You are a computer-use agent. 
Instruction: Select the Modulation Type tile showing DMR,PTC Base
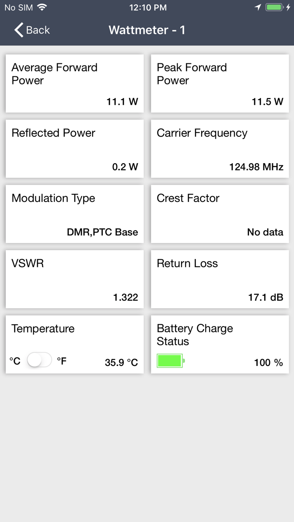[74, 214]
